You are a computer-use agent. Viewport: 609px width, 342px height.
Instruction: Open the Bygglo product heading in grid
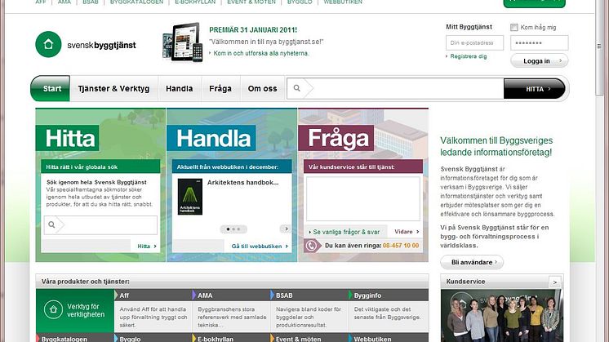130,339
